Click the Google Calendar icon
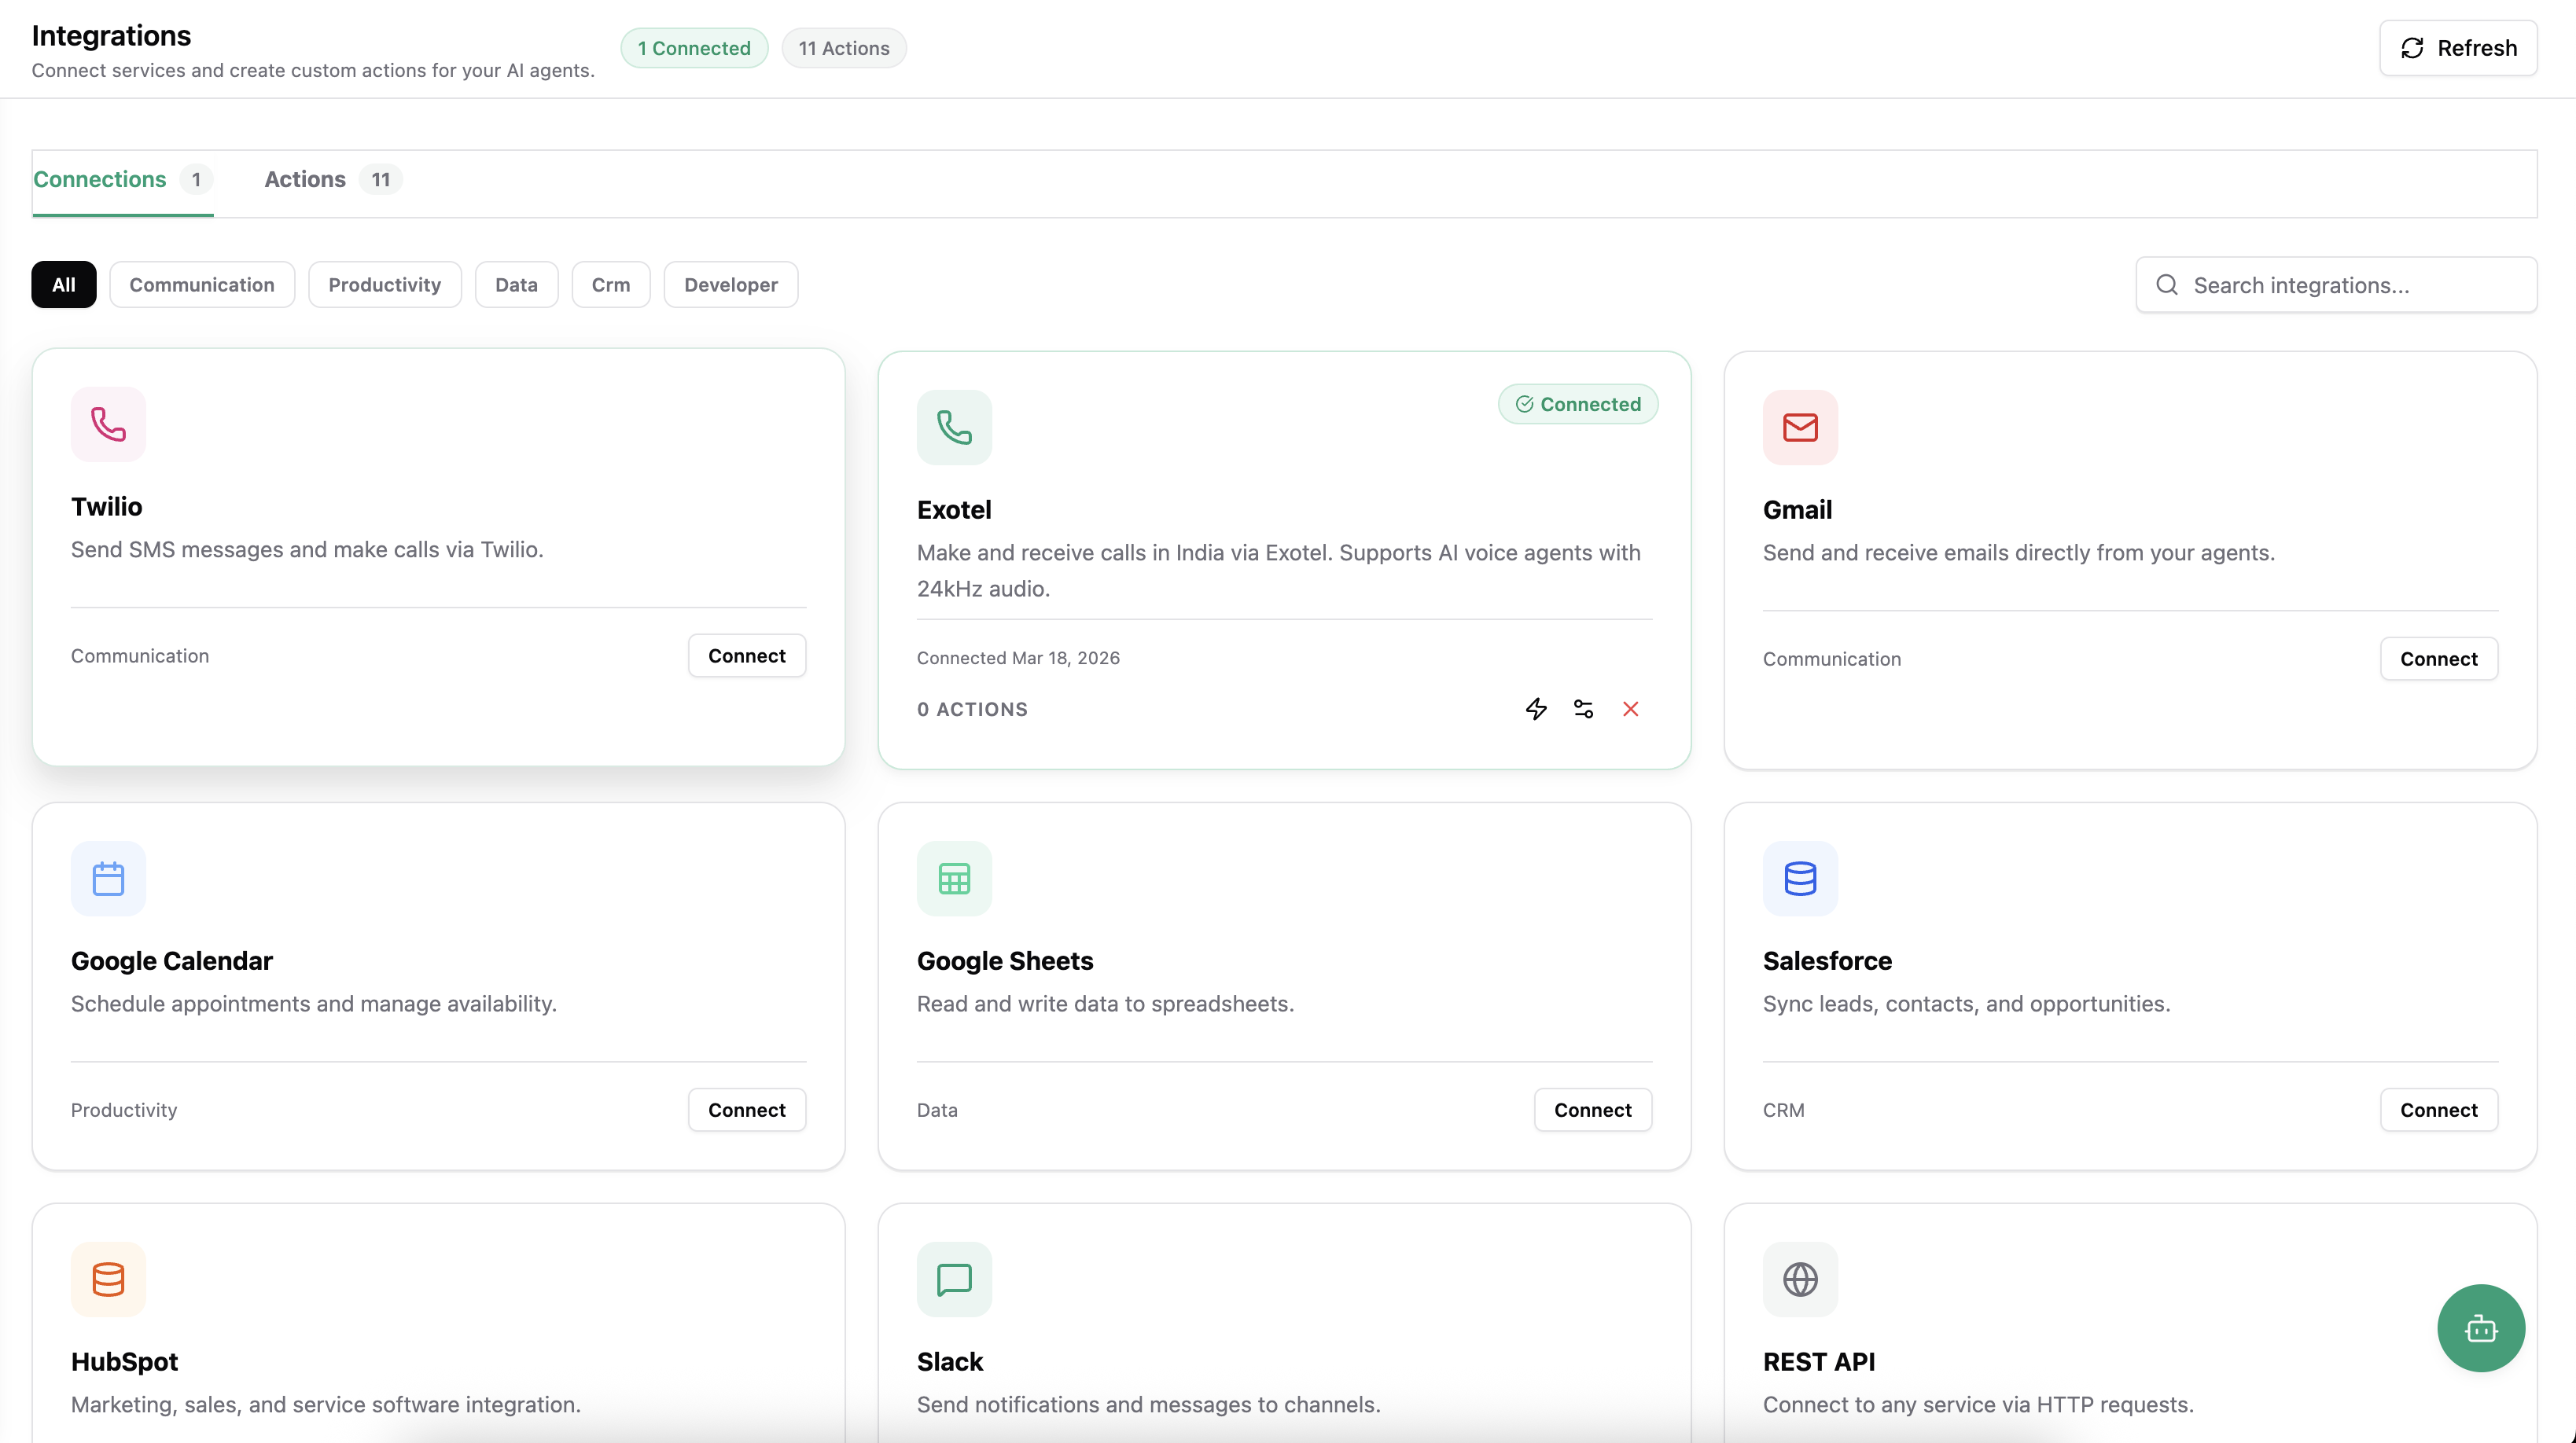The height and width of the screenshot is (1443, 2576). (x=108, y=879)
